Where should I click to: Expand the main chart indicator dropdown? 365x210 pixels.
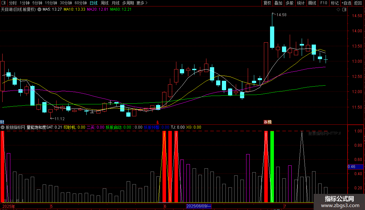[x=39, y=9]
